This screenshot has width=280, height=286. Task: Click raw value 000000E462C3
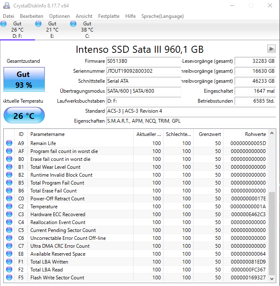tap(248, 214)
